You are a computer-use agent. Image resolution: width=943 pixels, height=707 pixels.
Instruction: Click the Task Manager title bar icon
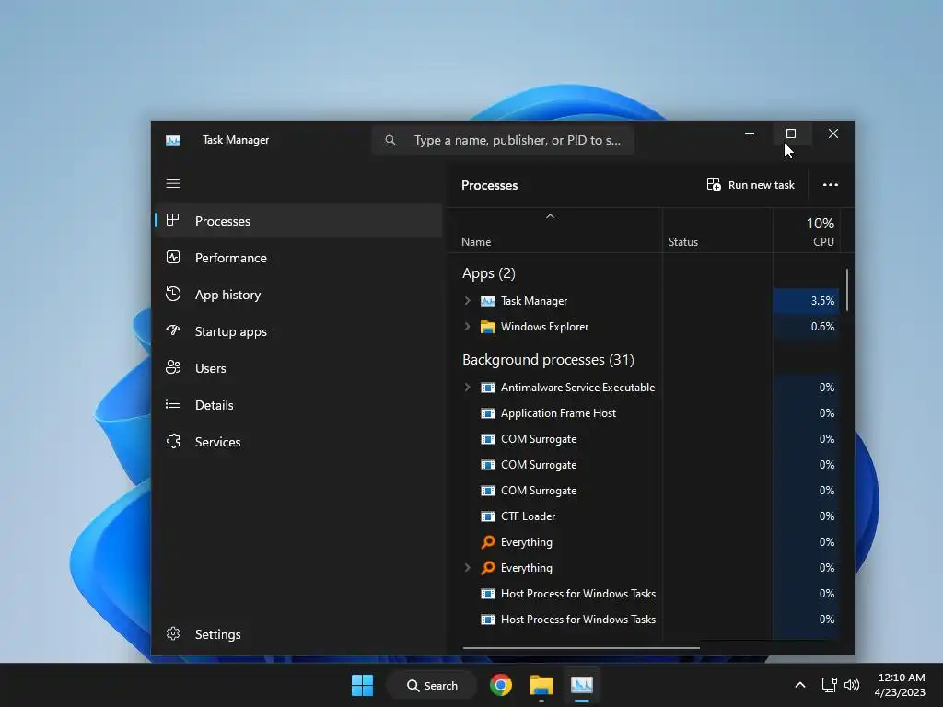(173, 140)
